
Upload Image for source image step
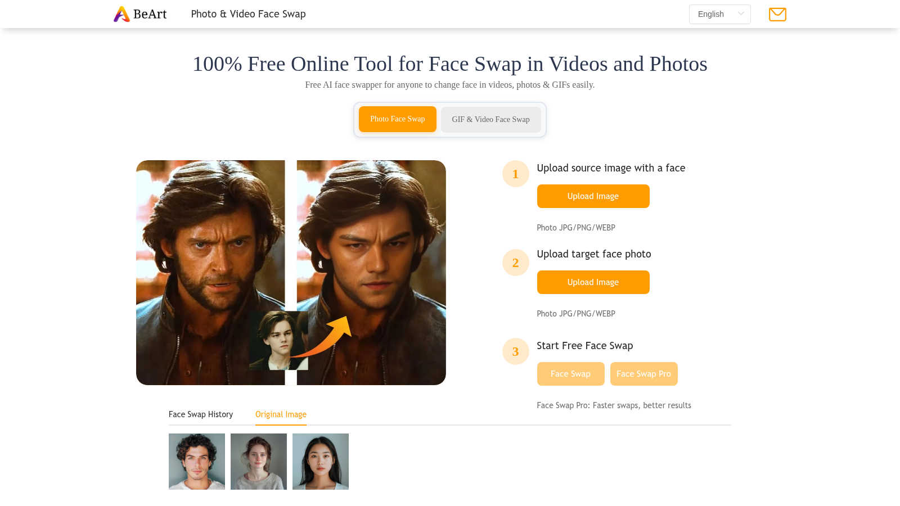click(x=593, y=196)
